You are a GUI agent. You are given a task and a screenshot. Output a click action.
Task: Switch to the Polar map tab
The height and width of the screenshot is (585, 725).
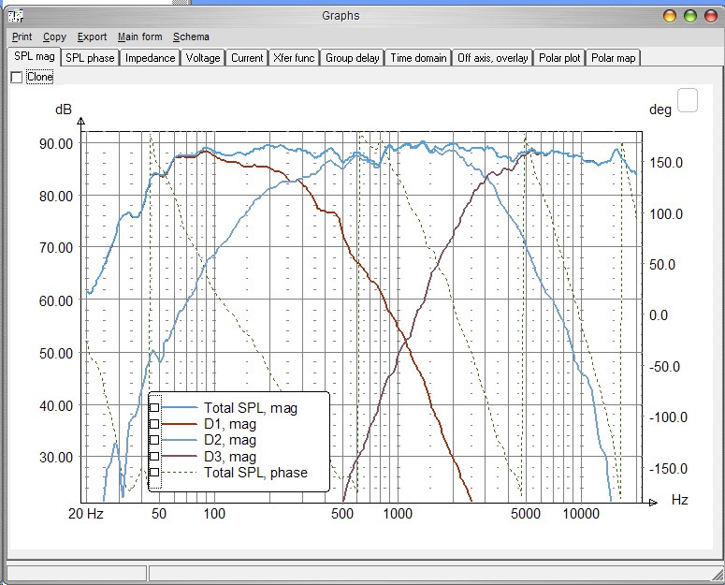click(613, 58)
